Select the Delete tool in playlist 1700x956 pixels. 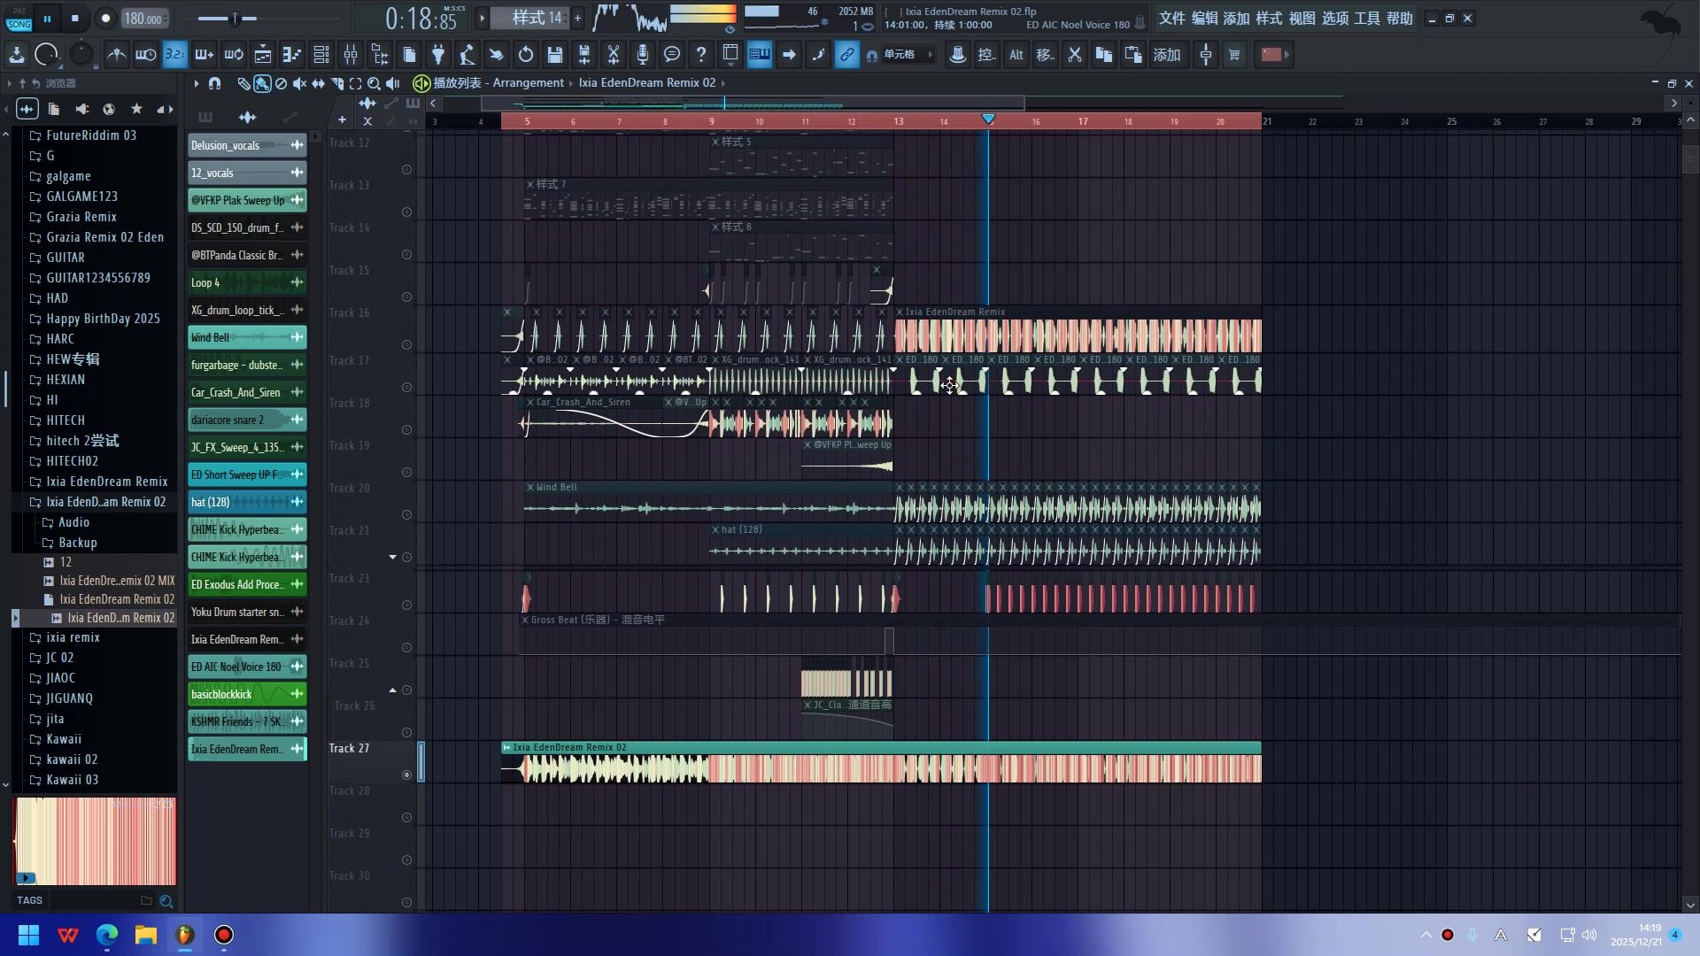[x=281, y=83]
